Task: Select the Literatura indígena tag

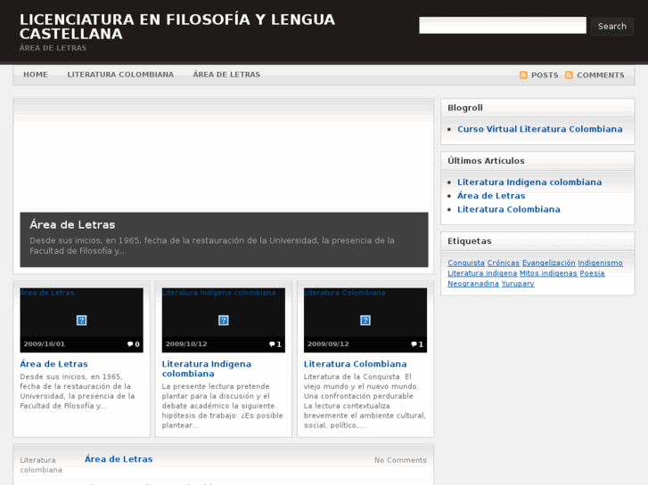Action: click(482, 273)
